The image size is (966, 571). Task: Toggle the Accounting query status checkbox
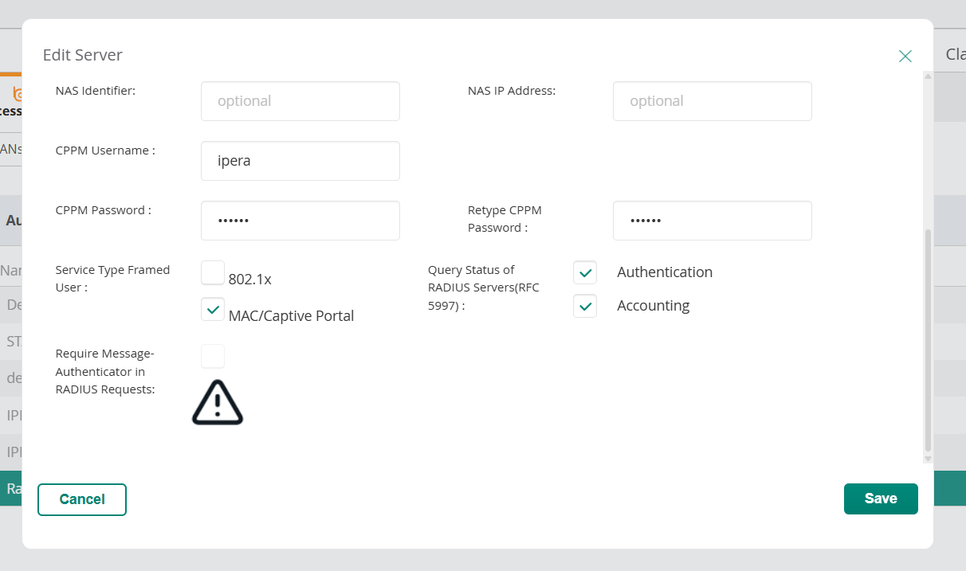click(x=585, y=306)
